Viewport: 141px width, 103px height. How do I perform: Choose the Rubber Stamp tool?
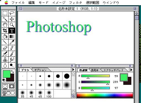5,59
